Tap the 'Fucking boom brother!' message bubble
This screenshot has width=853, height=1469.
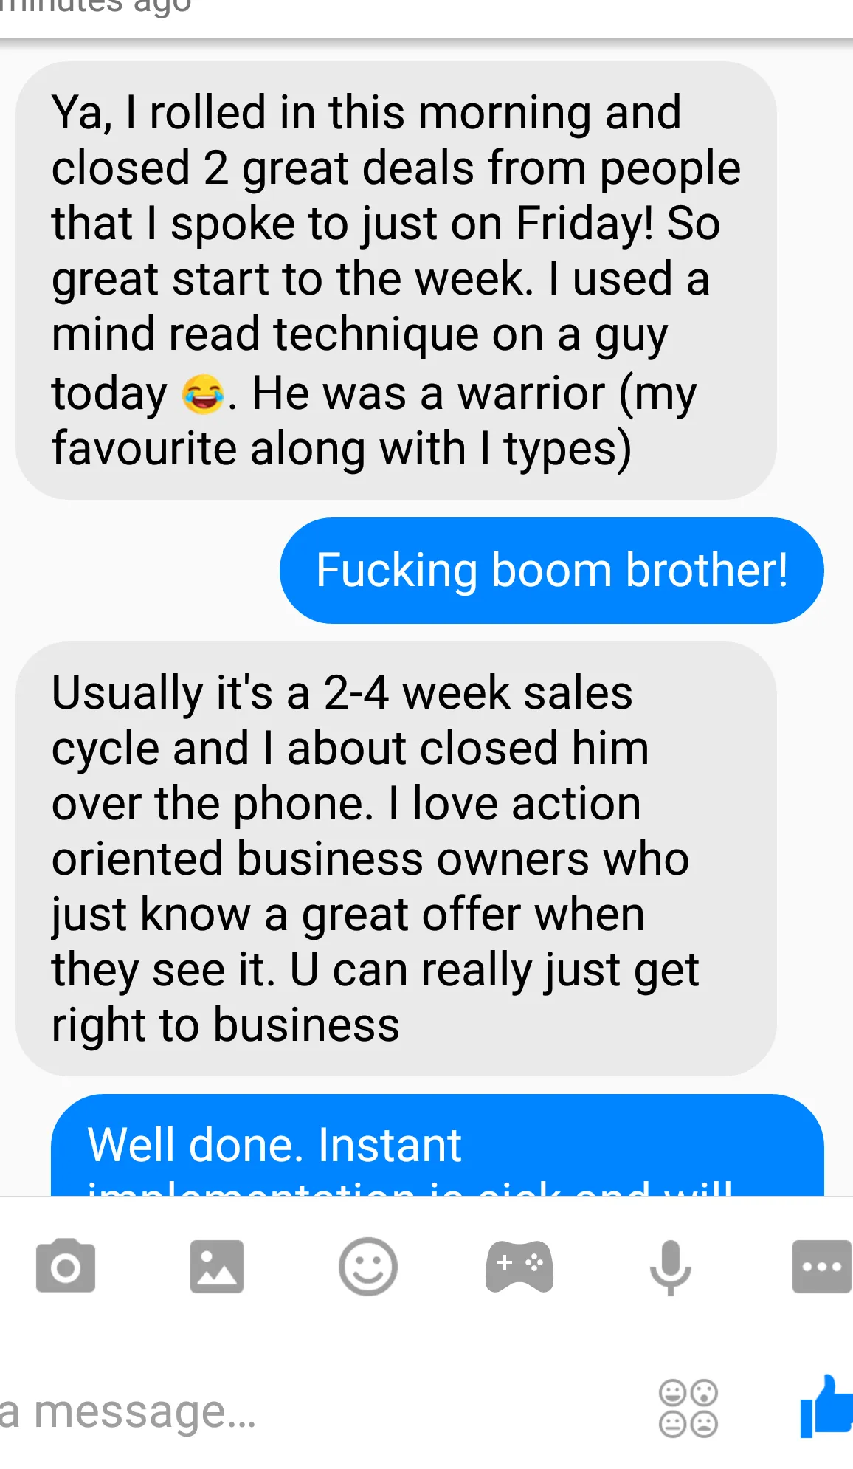coord(551,571)
